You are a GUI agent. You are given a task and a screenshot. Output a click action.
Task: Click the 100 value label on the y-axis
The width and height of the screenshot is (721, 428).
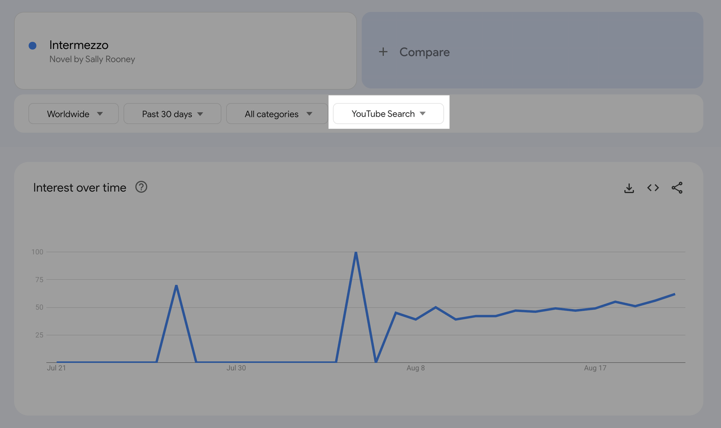coord(38,252)
